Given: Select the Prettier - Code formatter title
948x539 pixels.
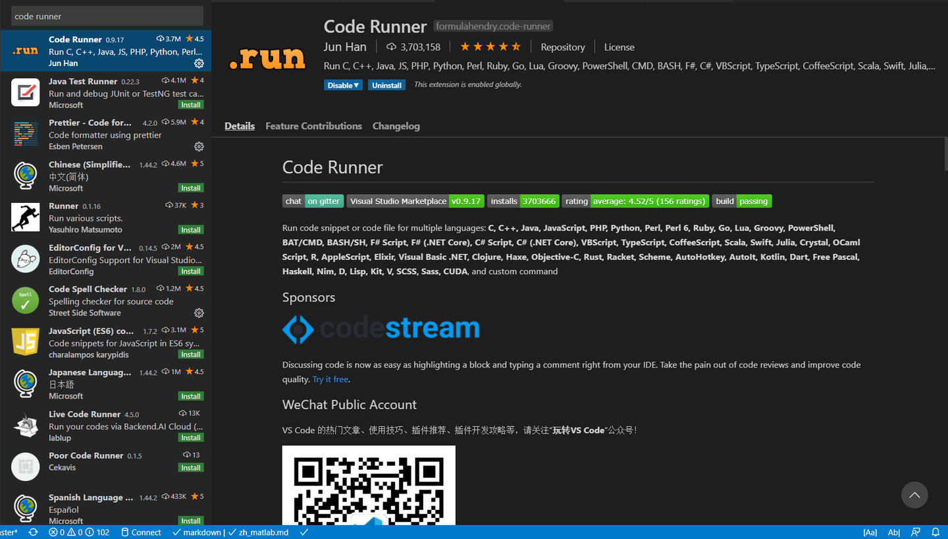Looking at the screenshot, I should [90, 123].
